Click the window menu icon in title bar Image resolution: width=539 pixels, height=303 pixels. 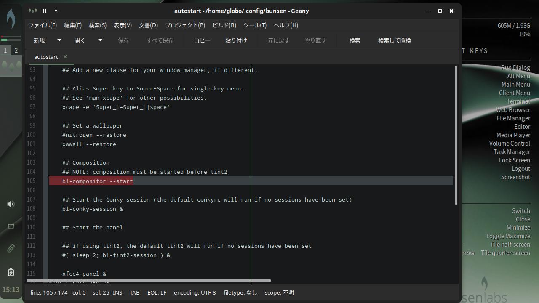coord(33,11)
